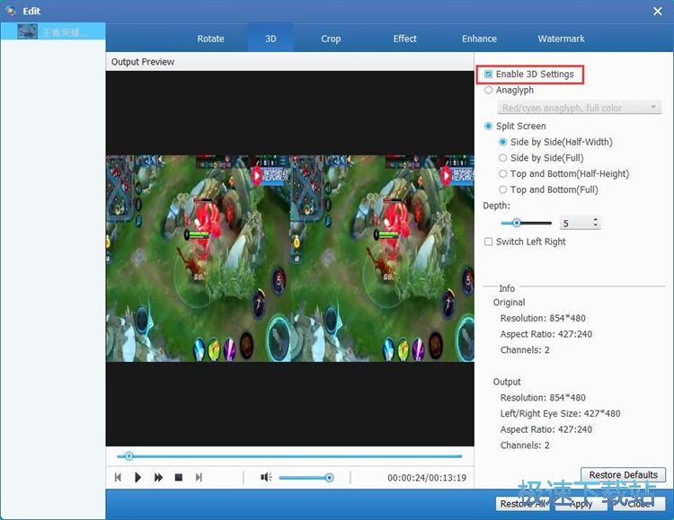Click the video seek bar handle
Image resolution: width=674 pixels, height=520 pixels.
[x=129, y=456]
